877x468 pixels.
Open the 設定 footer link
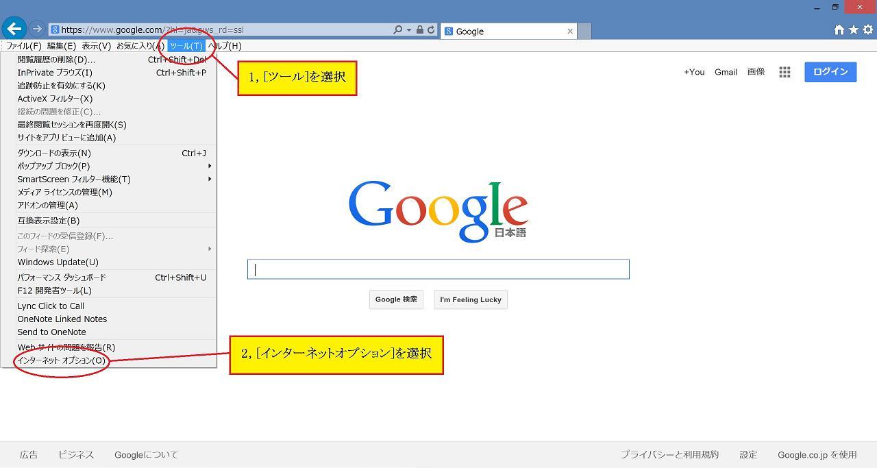(748, 455)
